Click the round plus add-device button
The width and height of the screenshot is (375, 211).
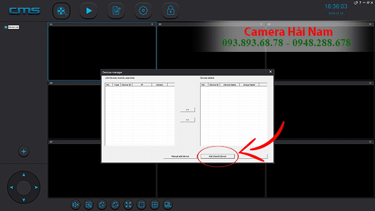coord(24,151)
